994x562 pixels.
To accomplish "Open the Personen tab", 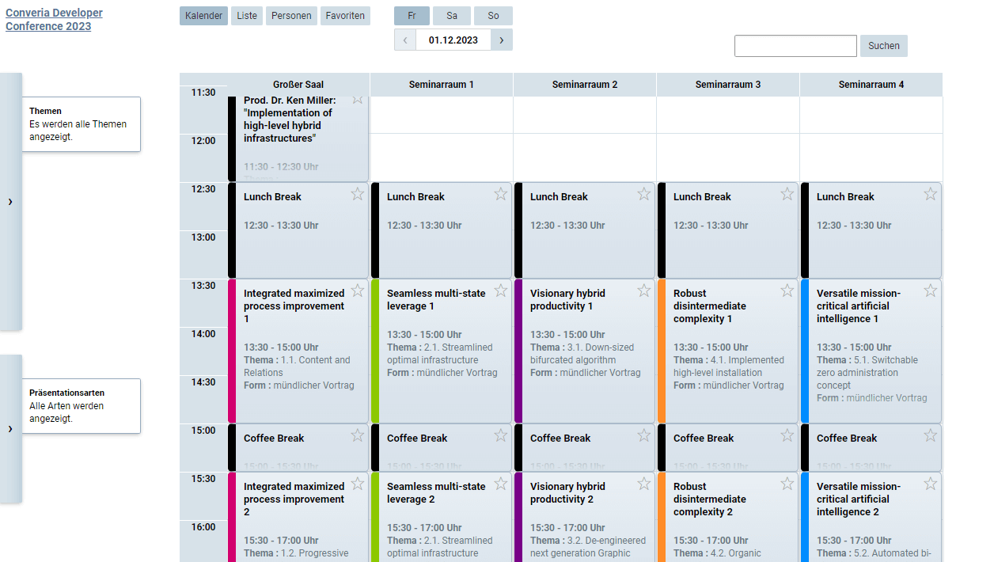I will coord(291,16).
